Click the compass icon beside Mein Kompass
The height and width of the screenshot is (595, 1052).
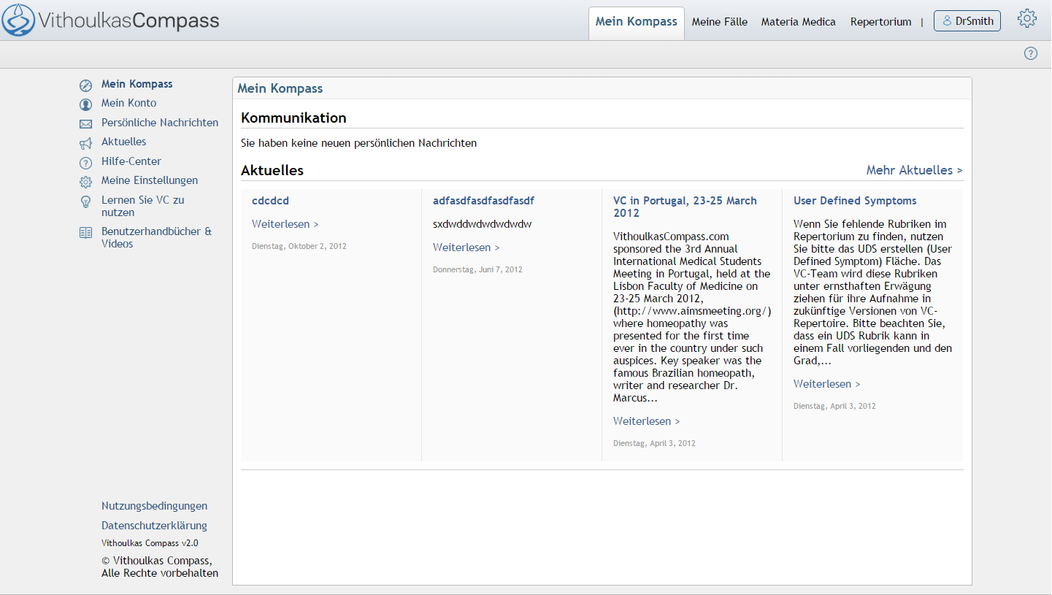(85, 85)
